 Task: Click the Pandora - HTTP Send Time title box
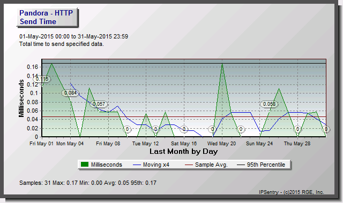[x=47, y=17]
